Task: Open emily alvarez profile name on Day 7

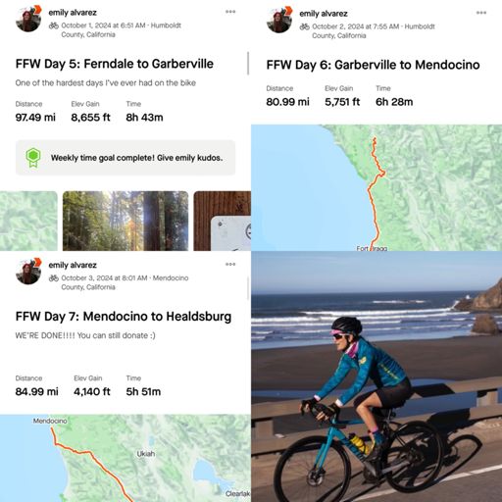Action: tap(73, 265)
